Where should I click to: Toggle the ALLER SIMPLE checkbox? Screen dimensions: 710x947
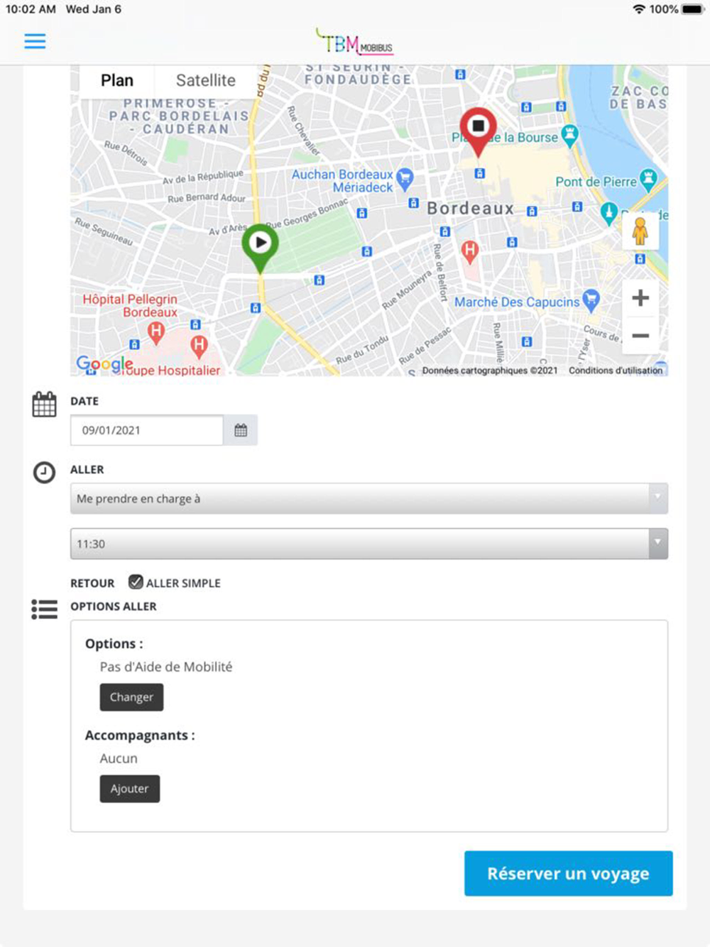coord(136,582)
